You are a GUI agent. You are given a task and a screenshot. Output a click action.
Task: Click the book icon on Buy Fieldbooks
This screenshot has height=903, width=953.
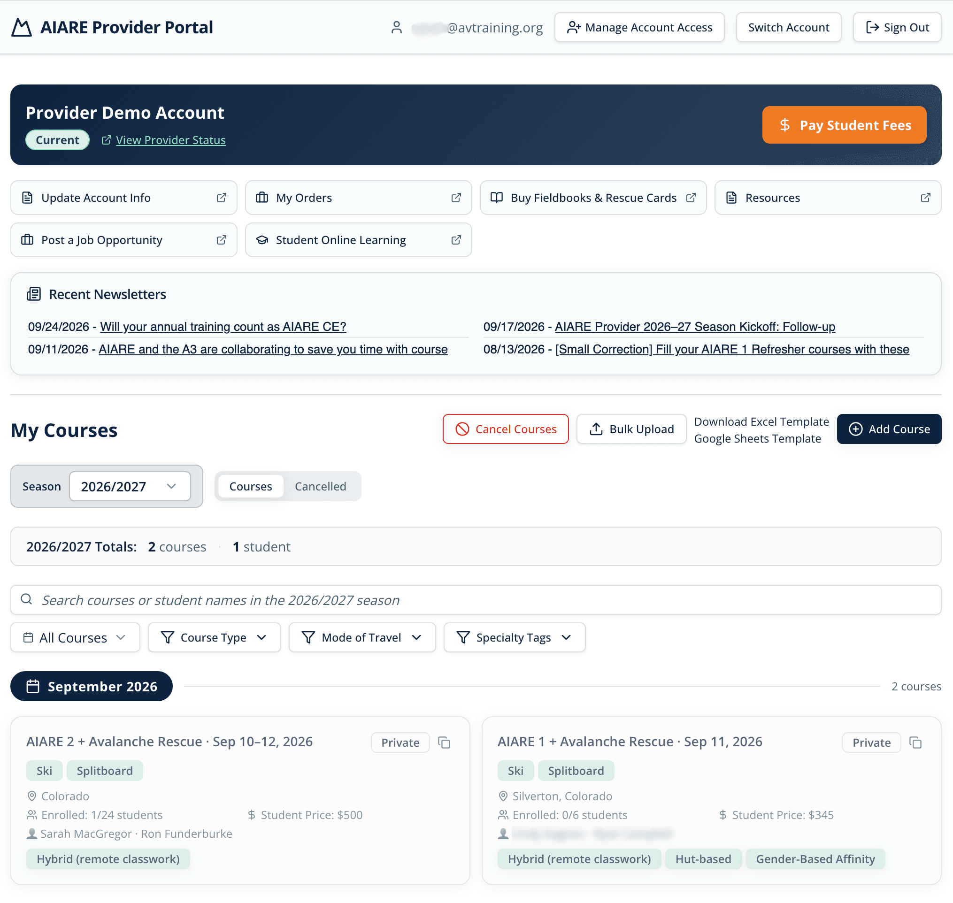tap(497, 198)
